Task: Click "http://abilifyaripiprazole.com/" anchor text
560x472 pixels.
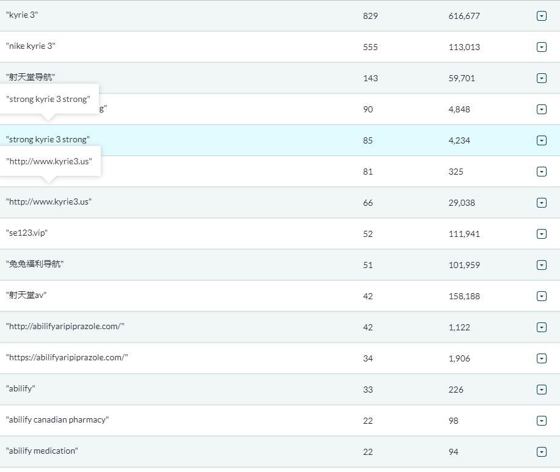Action: pos(65,326)
